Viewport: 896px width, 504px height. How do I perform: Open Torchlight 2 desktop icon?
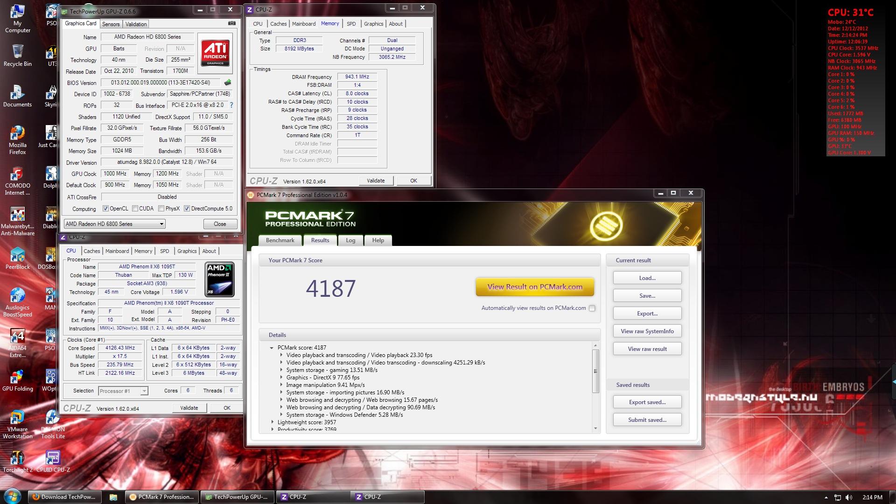pos(17,462)
